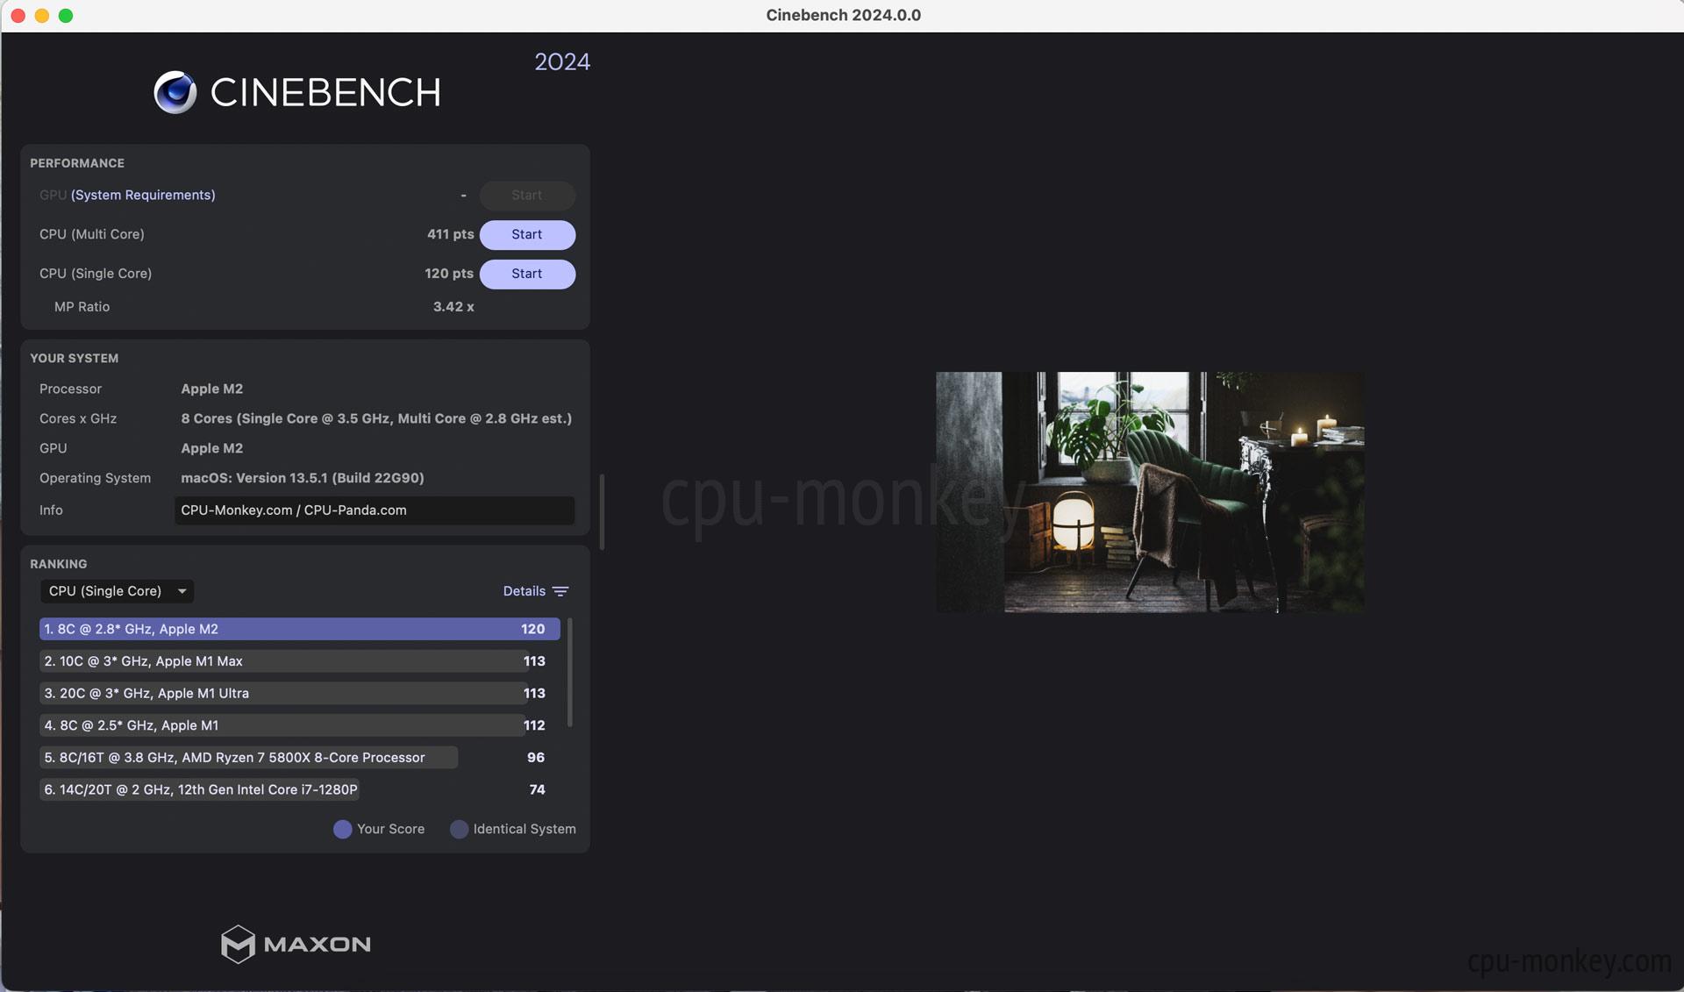Select ranking row Apple M1 Max
This screenshot has width=1684, height=992.
coord(299,661)
